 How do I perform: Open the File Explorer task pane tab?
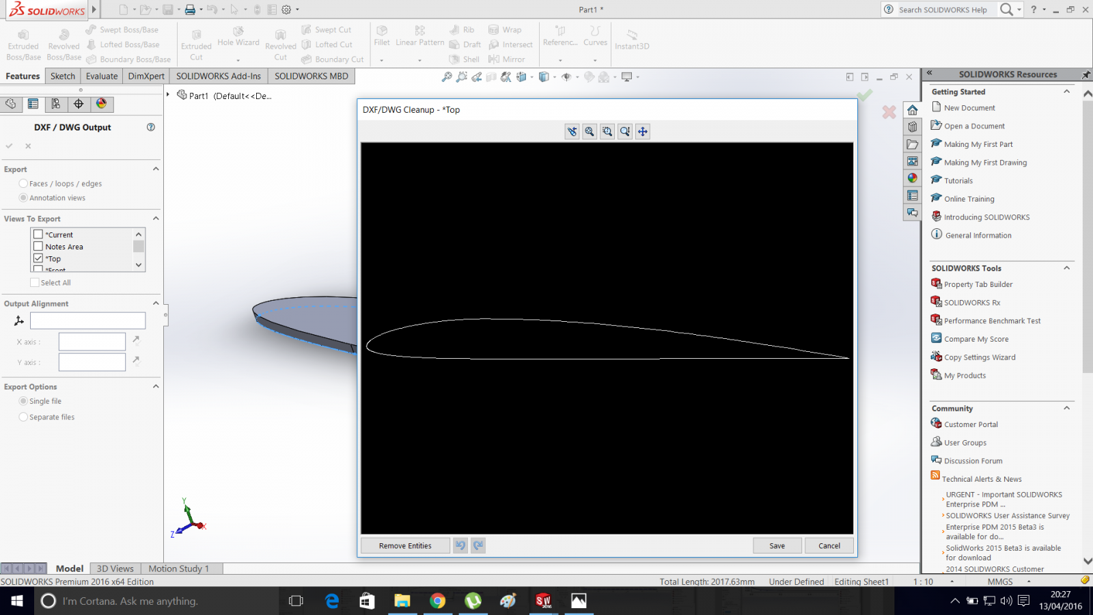(x=913, y=144)
